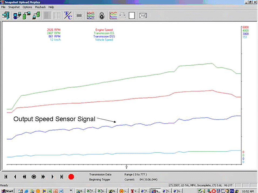Click the blank white page icon
Screen dimensions: 258x193
pos(131,15)
